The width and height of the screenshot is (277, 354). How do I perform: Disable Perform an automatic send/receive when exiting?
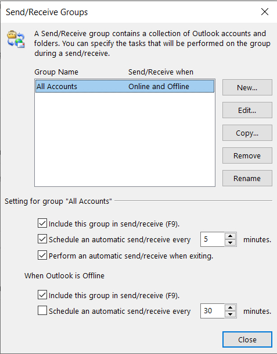pyautogui.click(x=42, y=255)
